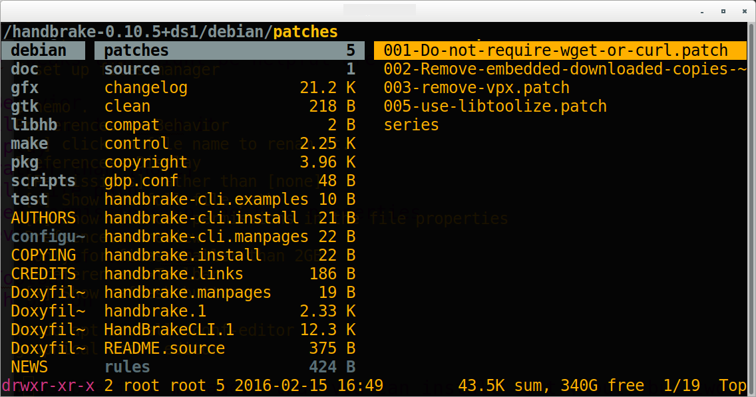Click the '340G free' disk space text
The image size is (756, 397).
coord(602,386)
